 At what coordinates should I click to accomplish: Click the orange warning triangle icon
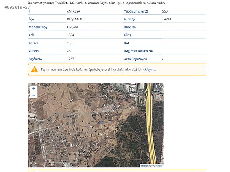coord(34,69)
